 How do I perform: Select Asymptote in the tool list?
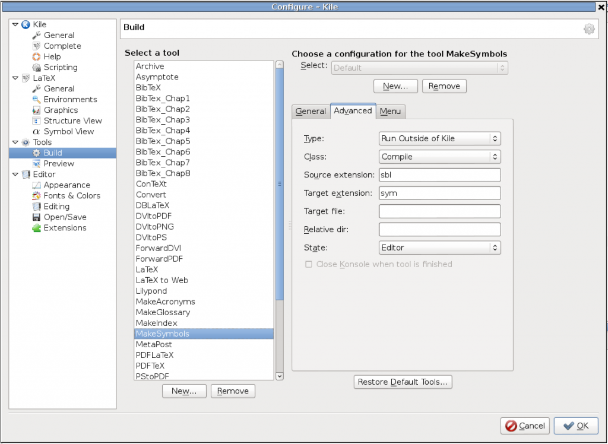(204, 77)
